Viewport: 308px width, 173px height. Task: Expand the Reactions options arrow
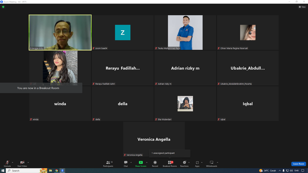click(189, 162)
